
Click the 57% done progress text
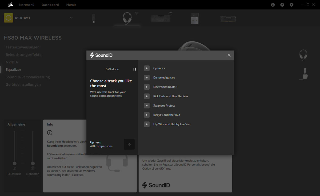pyautogui.click(x=112, y=69)
